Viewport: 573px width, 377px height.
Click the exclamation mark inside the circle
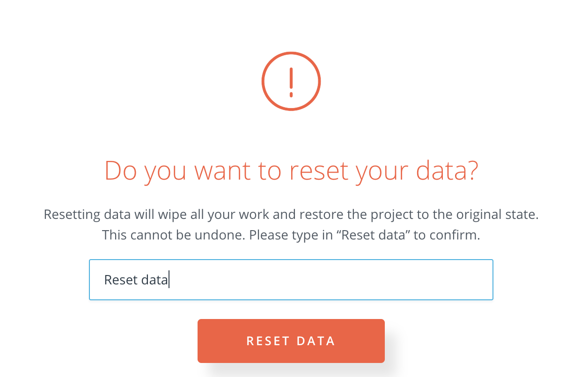pos(291,82)
